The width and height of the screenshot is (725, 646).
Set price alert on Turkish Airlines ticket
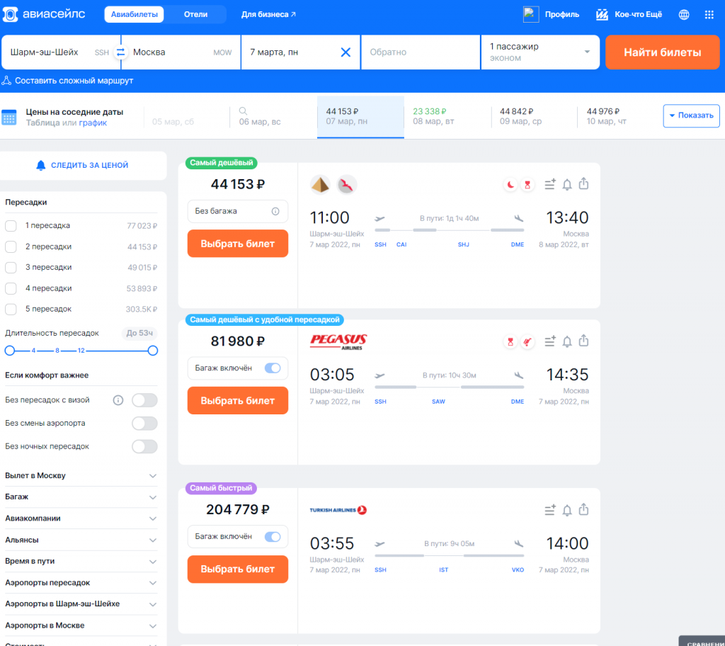tap(567, 510)
